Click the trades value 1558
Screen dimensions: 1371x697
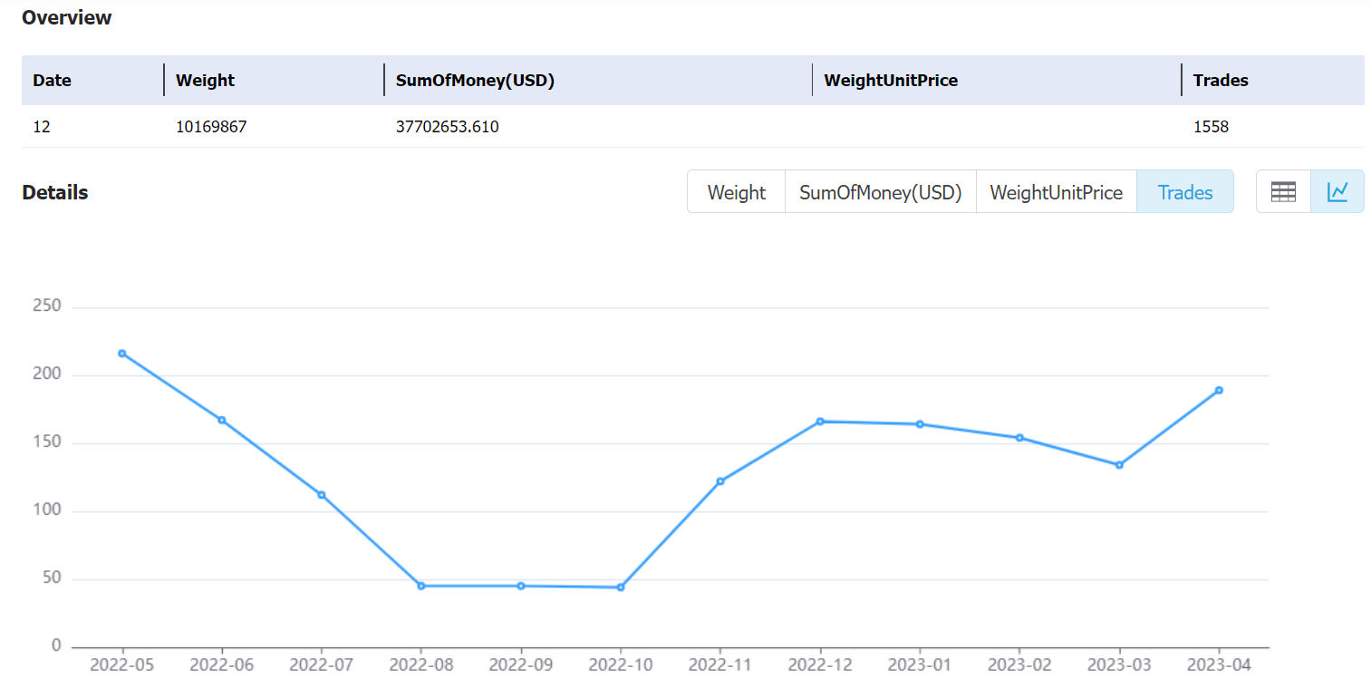click(1211, 127)
